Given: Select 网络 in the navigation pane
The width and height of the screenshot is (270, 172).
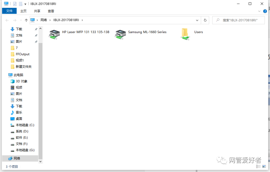Looking at the screenshot, I should (20, 158).
